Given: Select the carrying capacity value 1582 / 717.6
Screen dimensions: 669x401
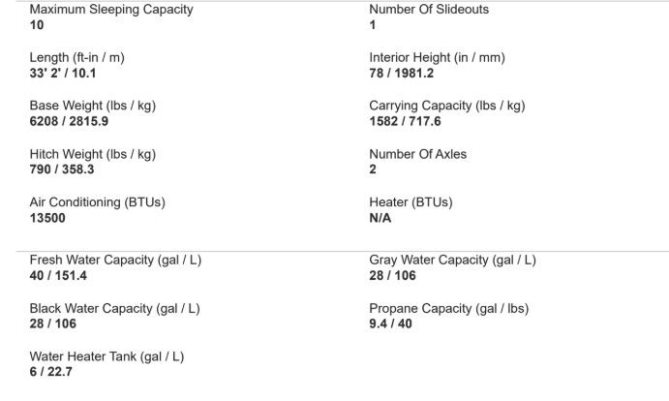Looking at the screenshot, I should pyautogui.click(x=405, y=121).
